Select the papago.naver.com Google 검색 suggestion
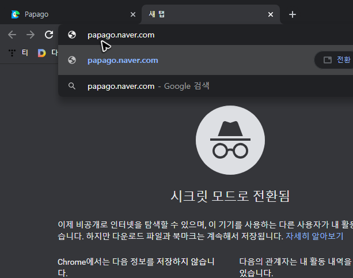 [x=206, y=86]
